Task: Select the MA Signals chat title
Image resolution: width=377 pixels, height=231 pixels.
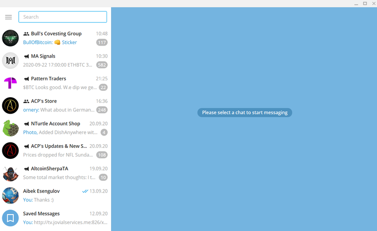Action: click(x=43, y=56)
